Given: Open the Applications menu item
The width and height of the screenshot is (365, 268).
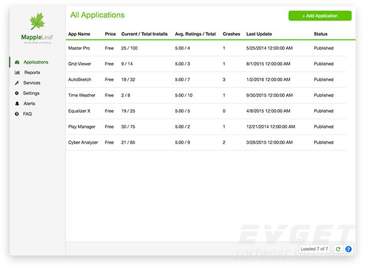Looking at the screenshot, I should (36, 62).
